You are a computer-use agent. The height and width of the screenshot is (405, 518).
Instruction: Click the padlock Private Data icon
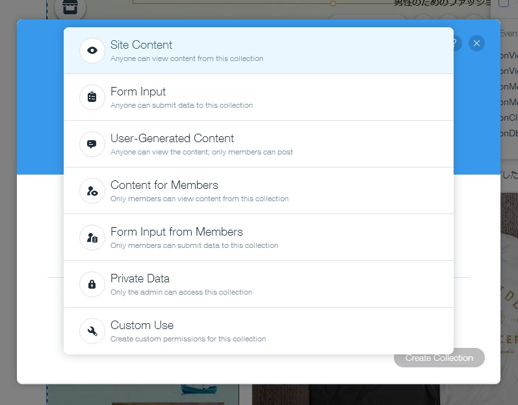92,284
